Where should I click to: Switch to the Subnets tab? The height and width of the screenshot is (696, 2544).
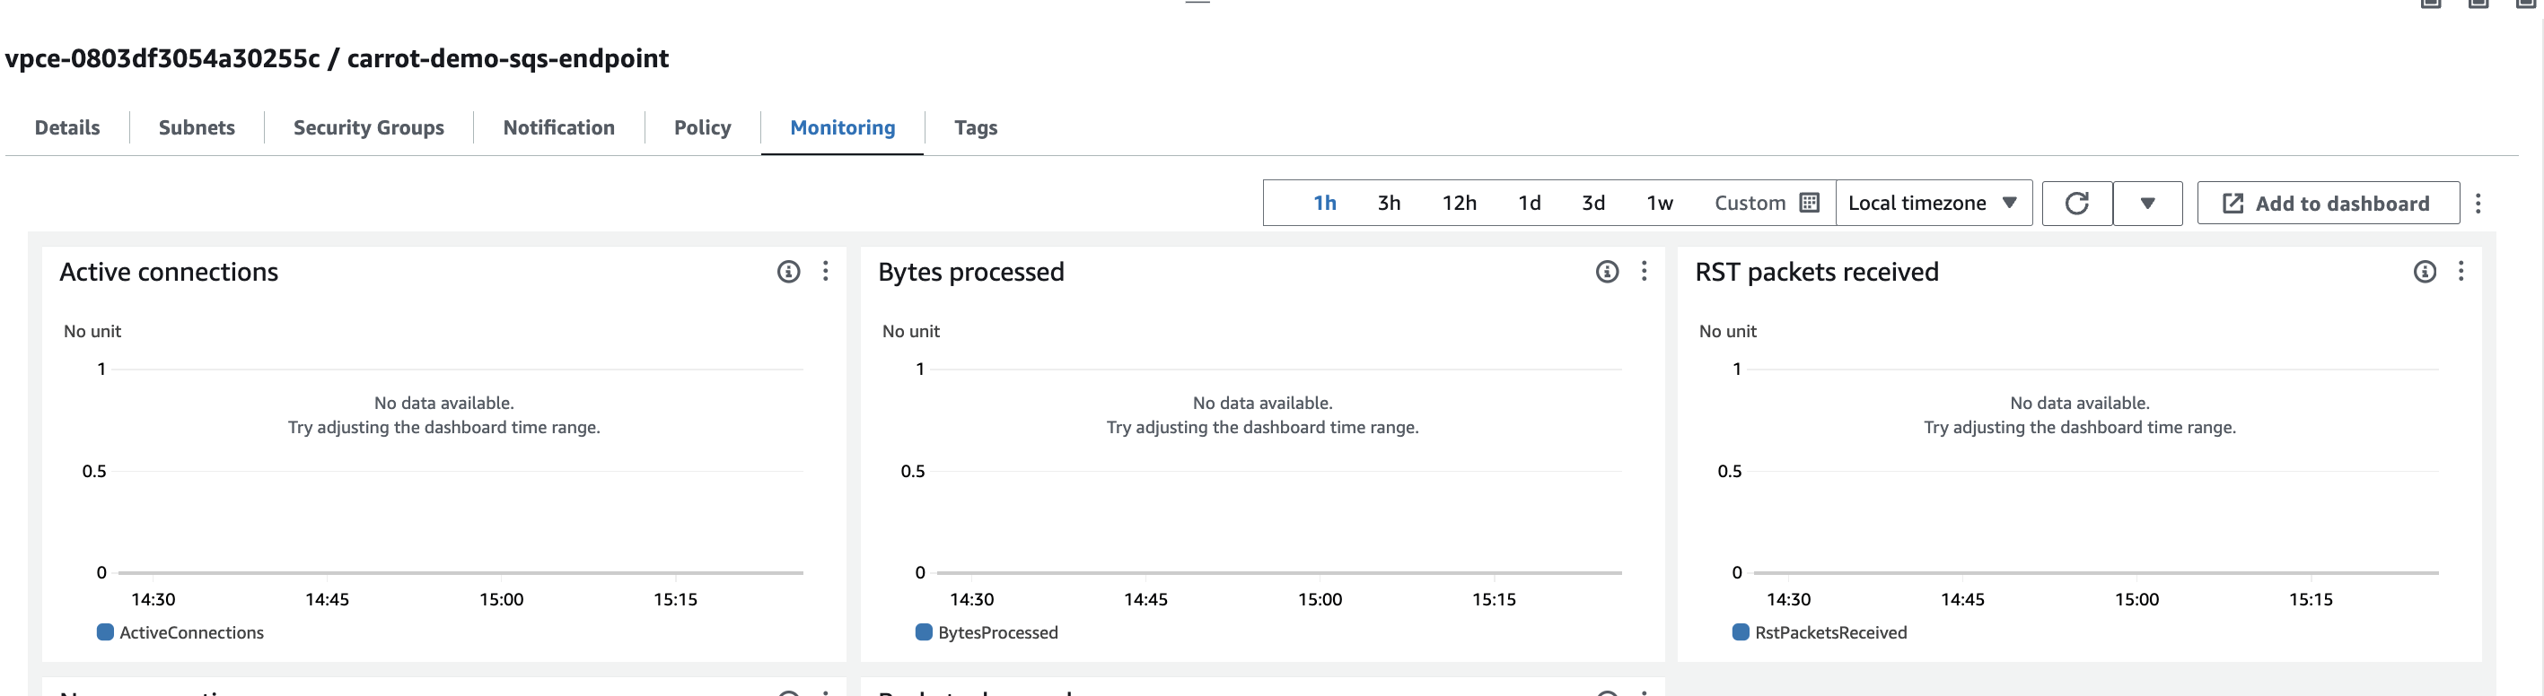pyautogui.click(x=197, y=128)
